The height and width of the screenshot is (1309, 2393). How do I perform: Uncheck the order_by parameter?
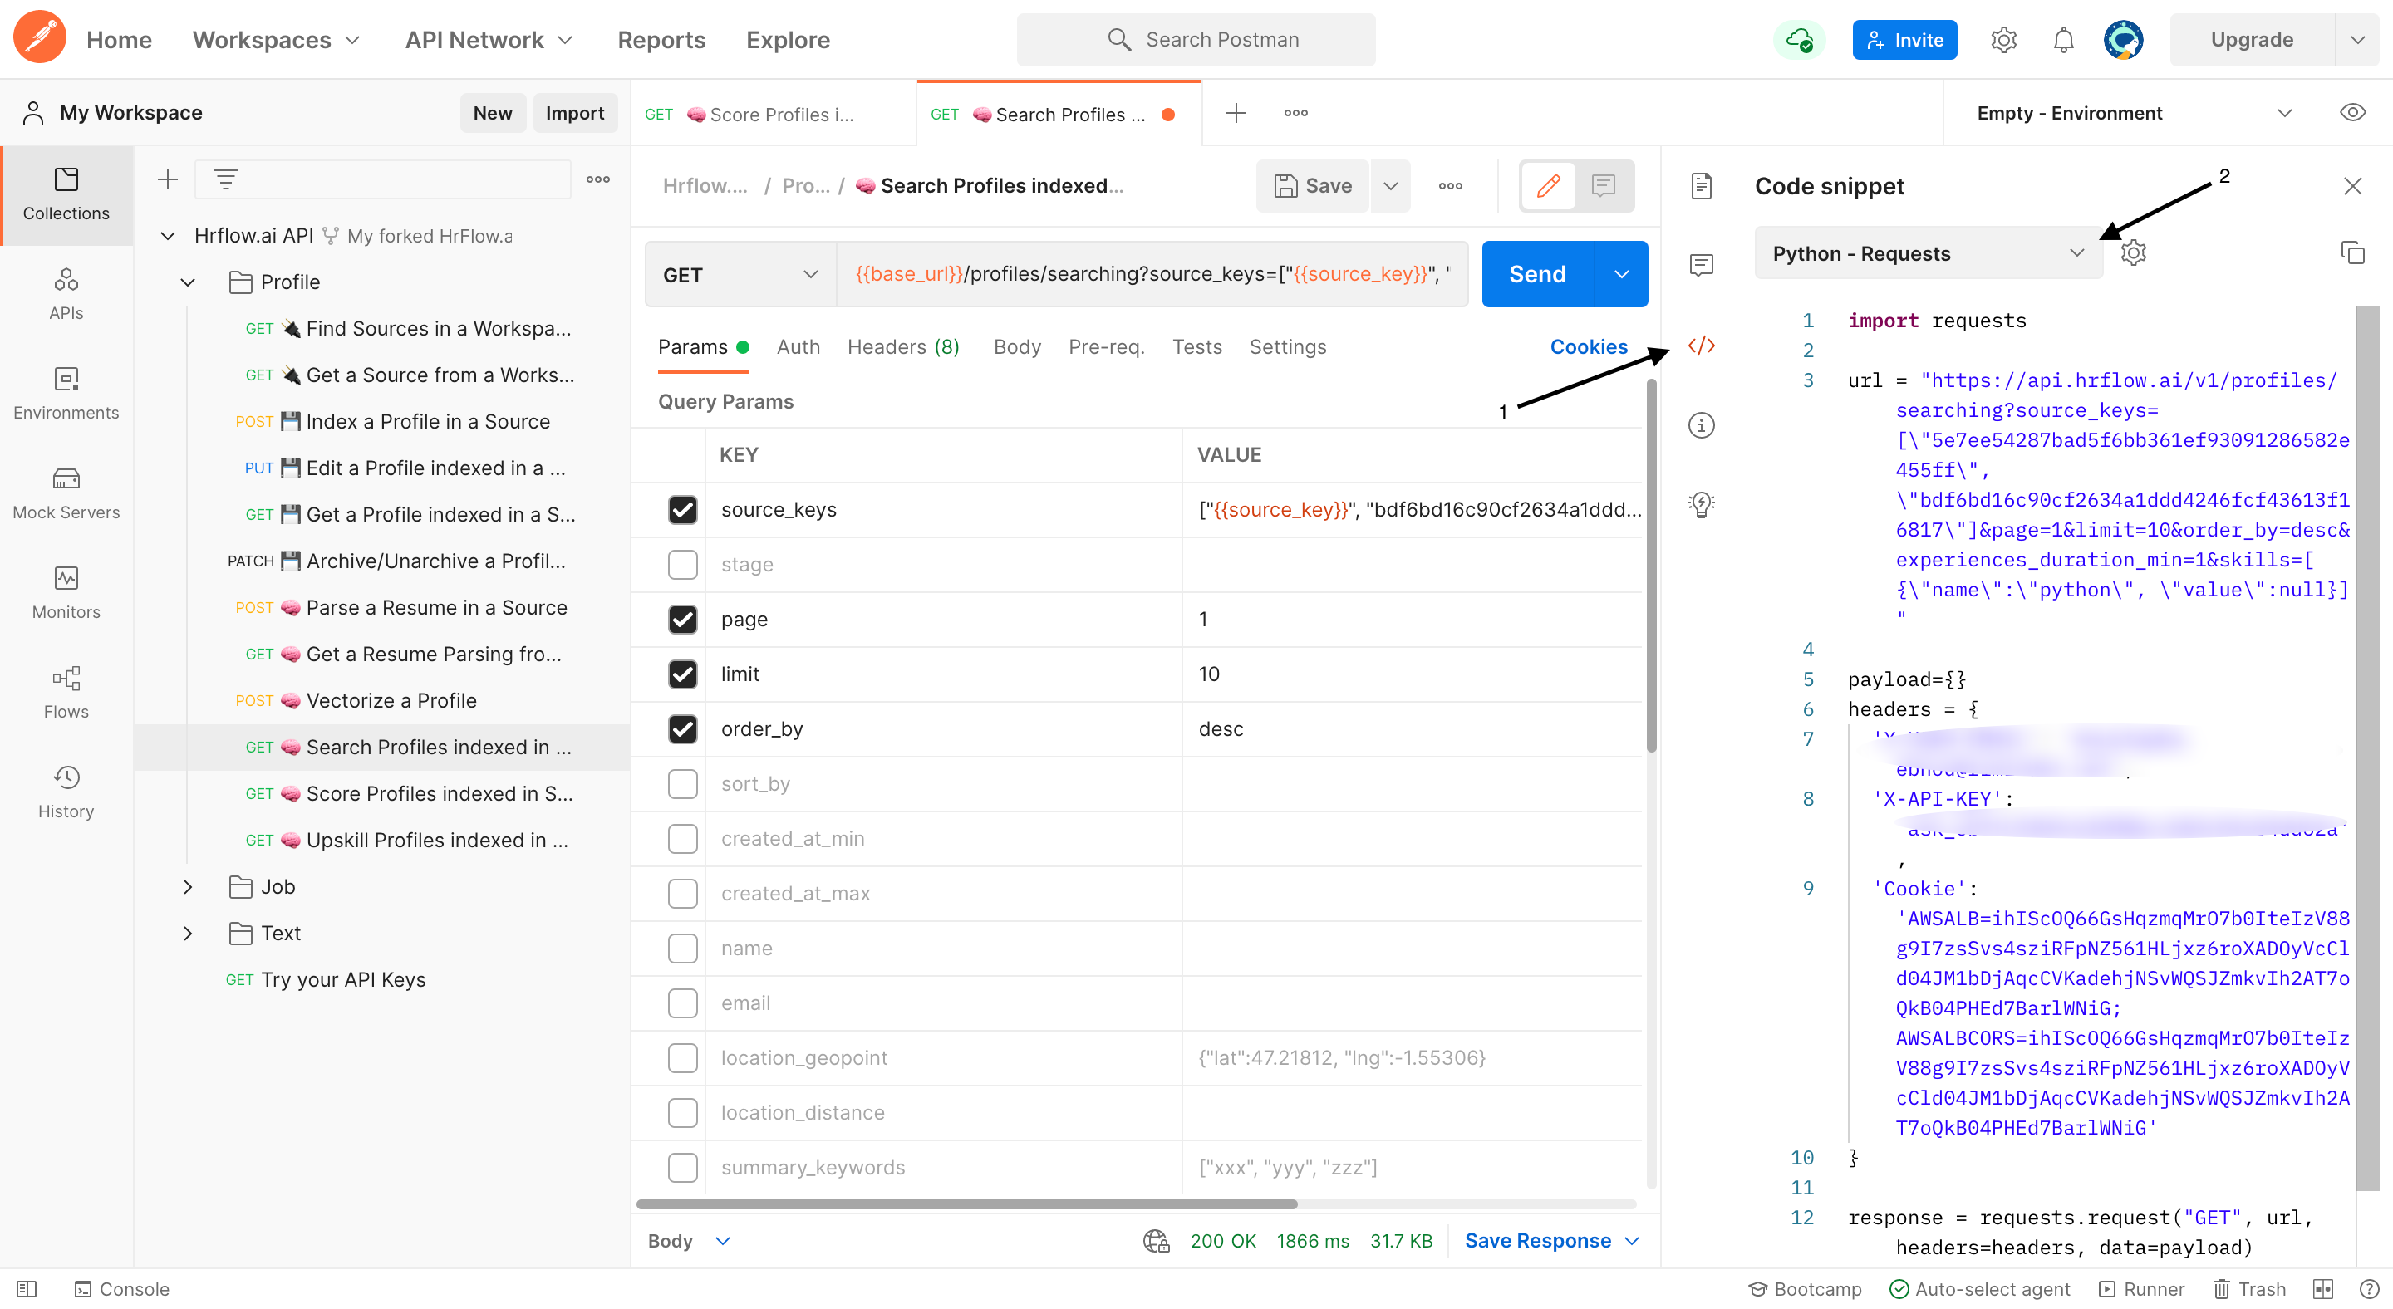click(x=683, y=728)
